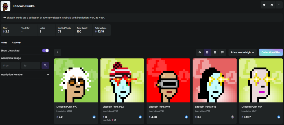This screenshot has width=284, height=125.
Task: Click the From inscription range field
Action: pos(10,66)
